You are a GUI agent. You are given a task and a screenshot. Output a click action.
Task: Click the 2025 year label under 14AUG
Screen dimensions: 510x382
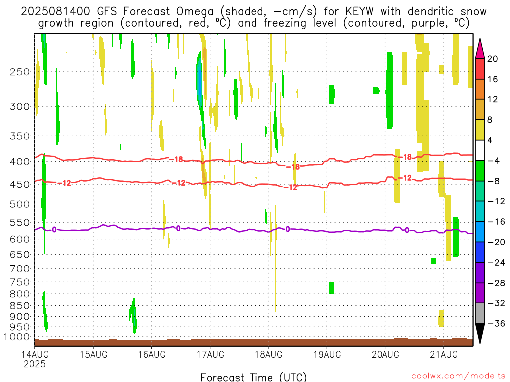click(x=35, y=364)
